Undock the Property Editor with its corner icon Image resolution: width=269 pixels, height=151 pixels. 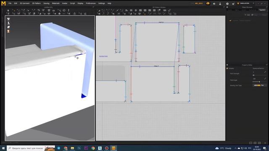coord(267,65)
